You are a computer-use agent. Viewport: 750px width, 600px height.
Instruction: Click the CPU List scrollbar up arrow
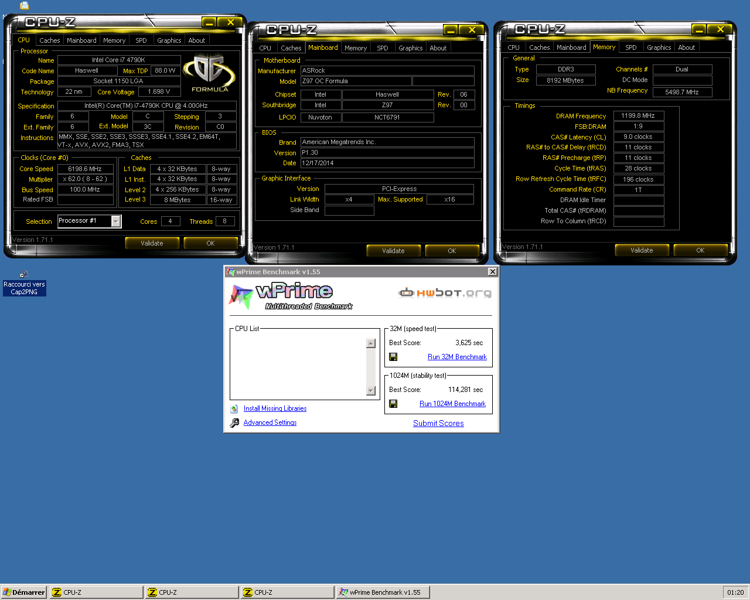[x=370, y=343]
